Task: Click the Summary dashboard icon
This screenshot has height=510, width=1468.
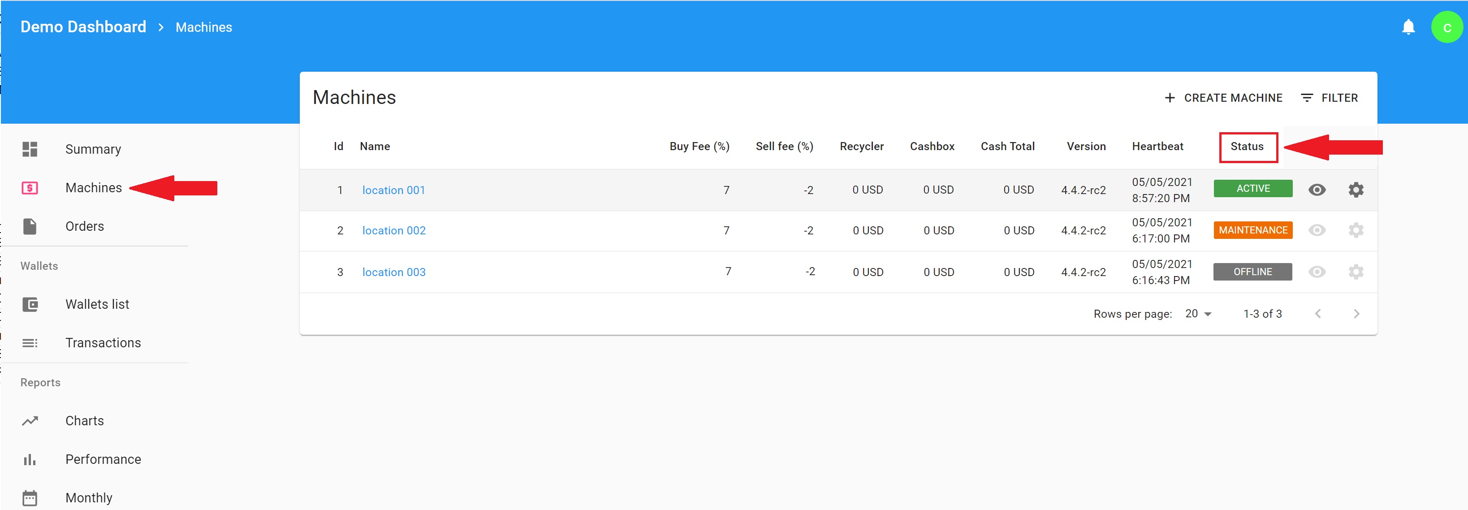Action: (x=30, y=149)
